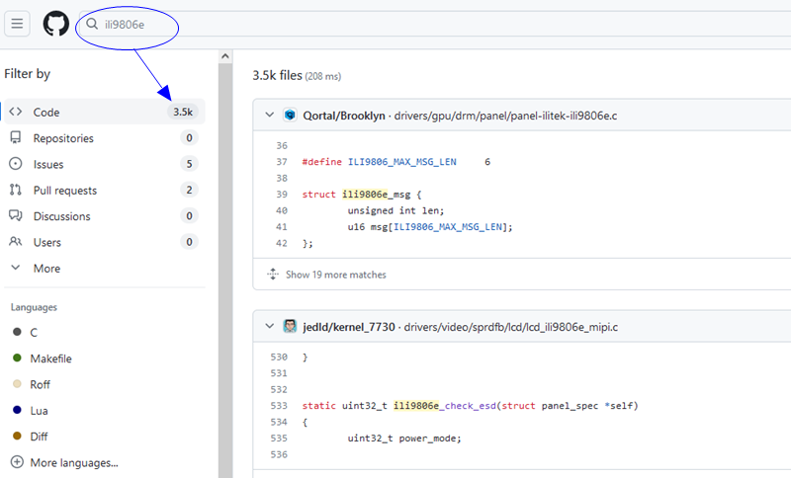Open the jedld/kernel_7730 repository link

349,327
